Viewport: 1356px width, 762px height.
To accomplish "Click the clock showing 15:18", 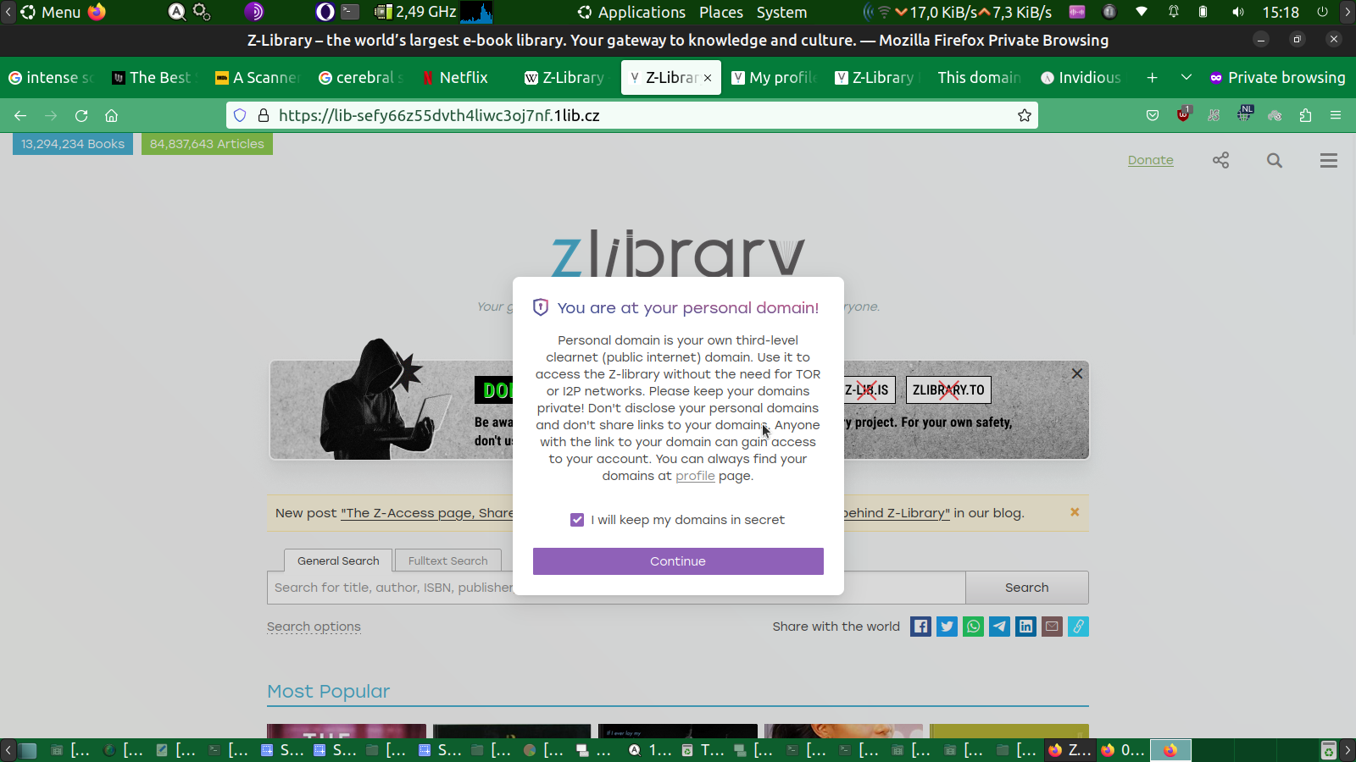I will click(1281, 12).
